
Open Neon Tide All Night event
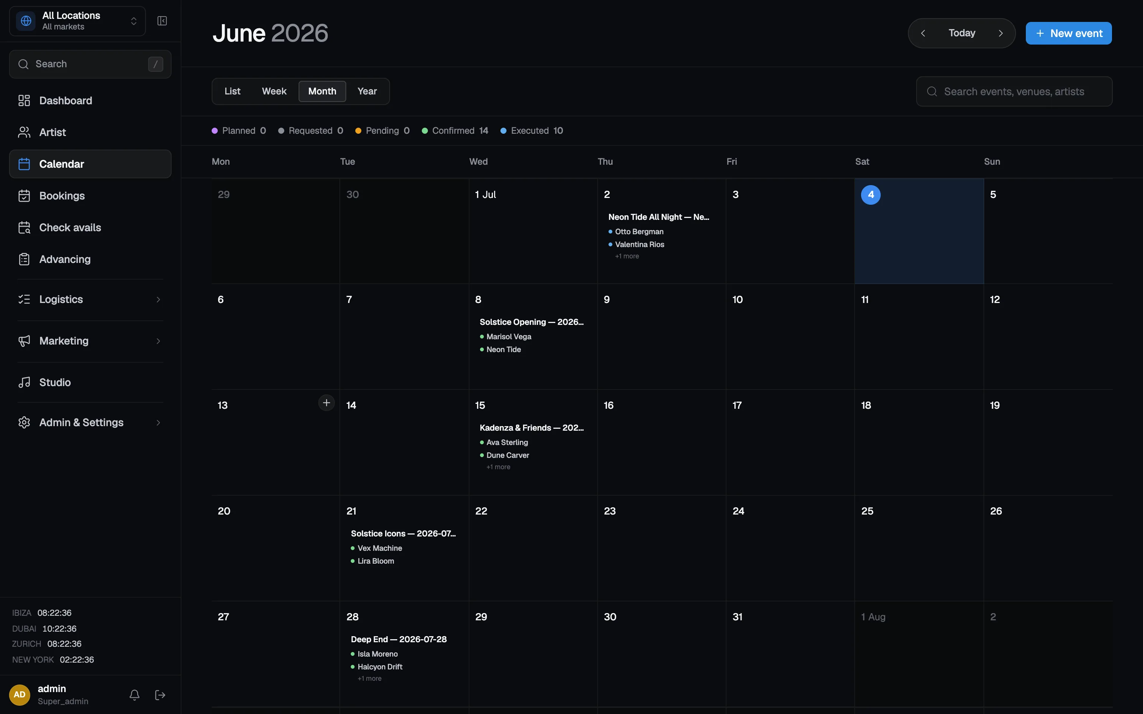(x=658, y=217)
